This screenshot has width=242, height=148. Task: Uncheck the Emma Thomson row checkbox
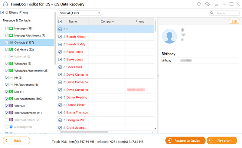60,113
